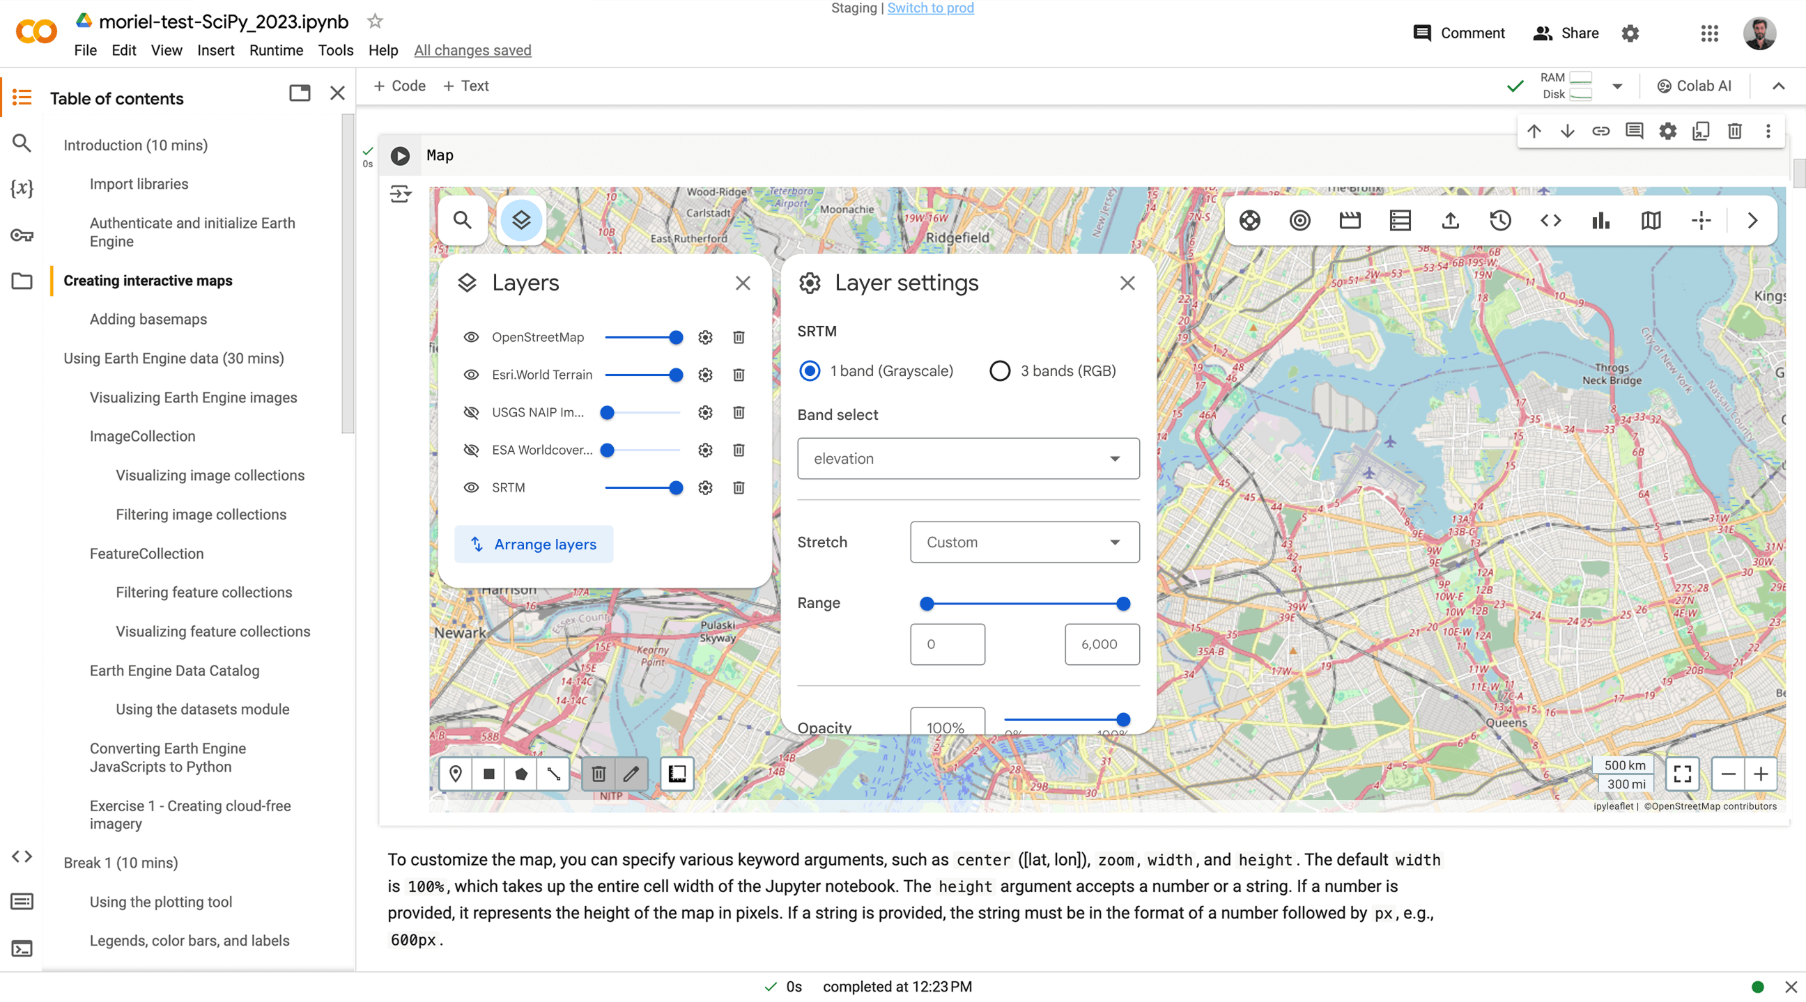Click the Range slider left handle
The width and height of the screenshot is (1806, 1002).
(927, 603)
